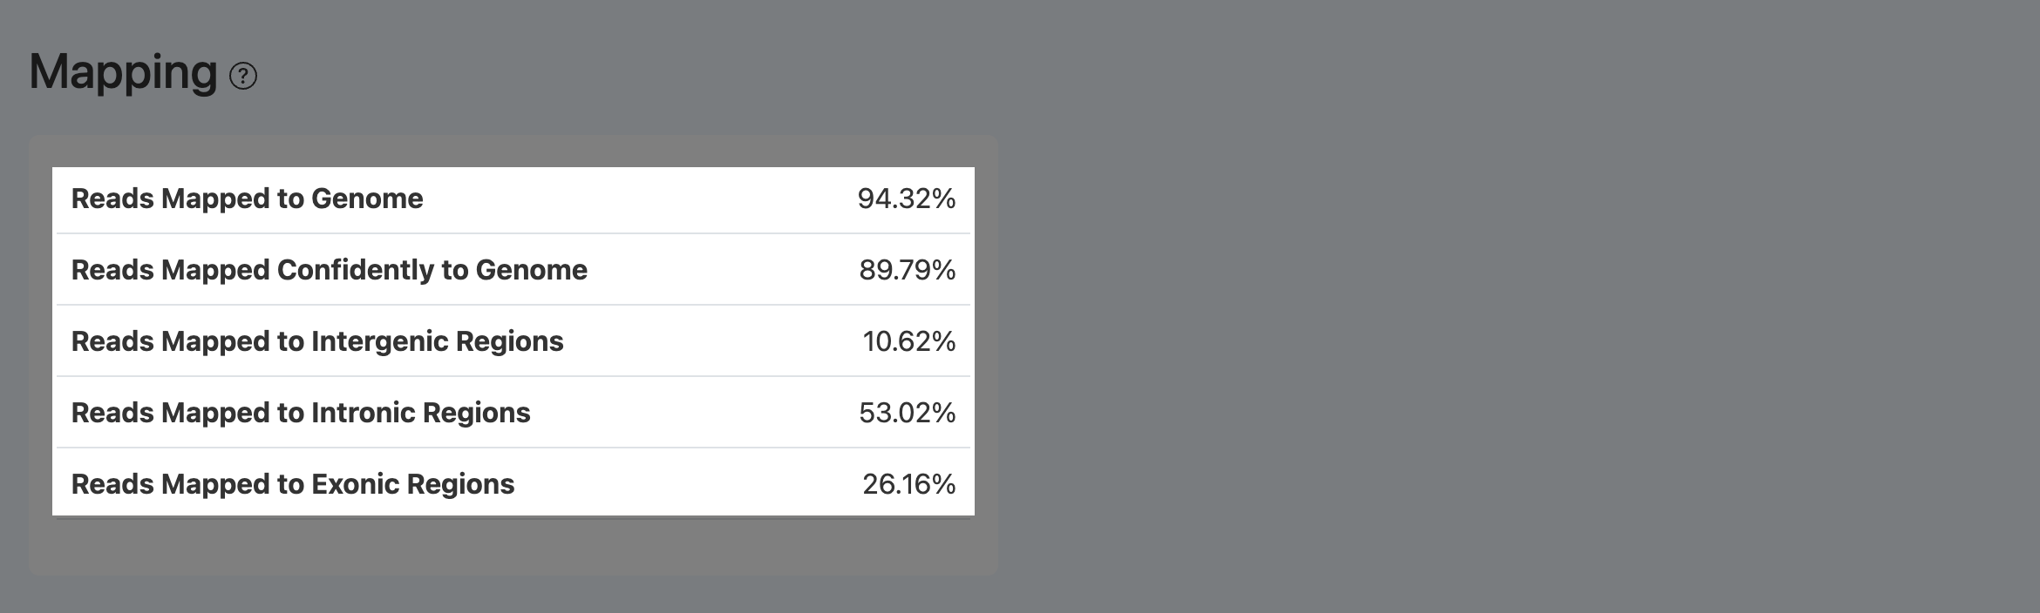Click the Mapping section heading
2040x613 pixels.
[x=123, y=71]
